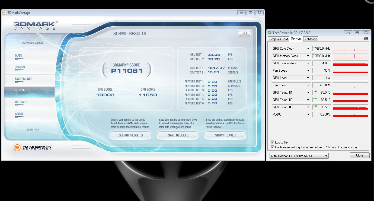The height and width of the screenshot is (201, 374).
Task: Click the HELP button
Action: (244, 33)
